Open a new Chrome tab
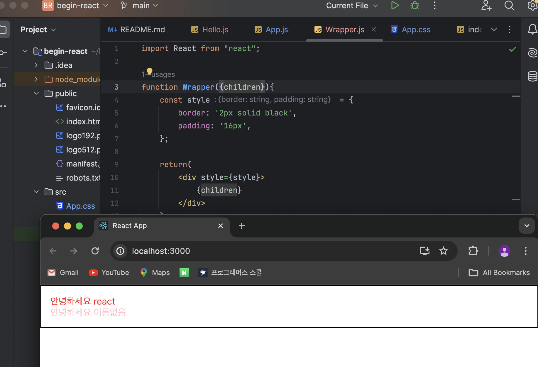This screenshot has height=367, width=538. click(x=242, y=226)
